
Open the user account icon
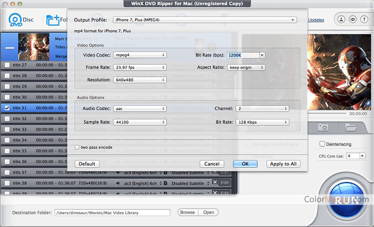pos(341,19)
